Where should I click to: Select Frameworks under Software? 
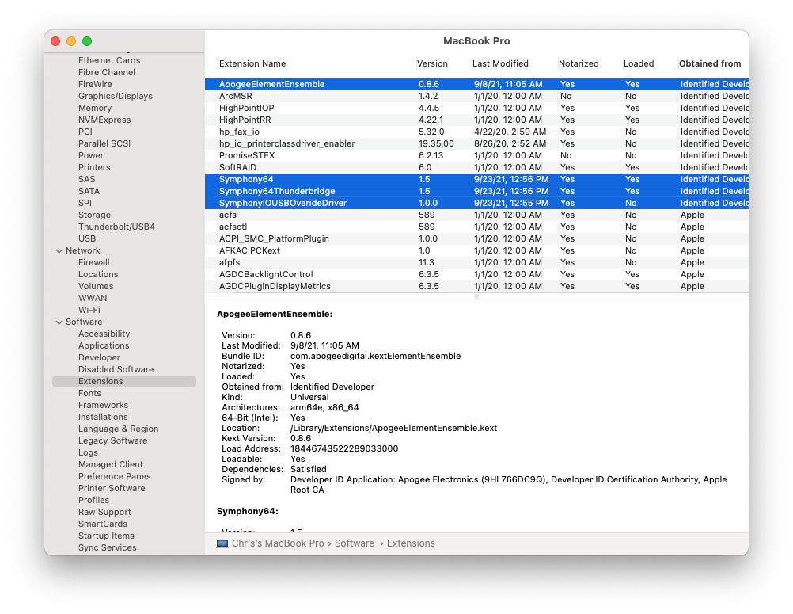click(x=103, y=406)
